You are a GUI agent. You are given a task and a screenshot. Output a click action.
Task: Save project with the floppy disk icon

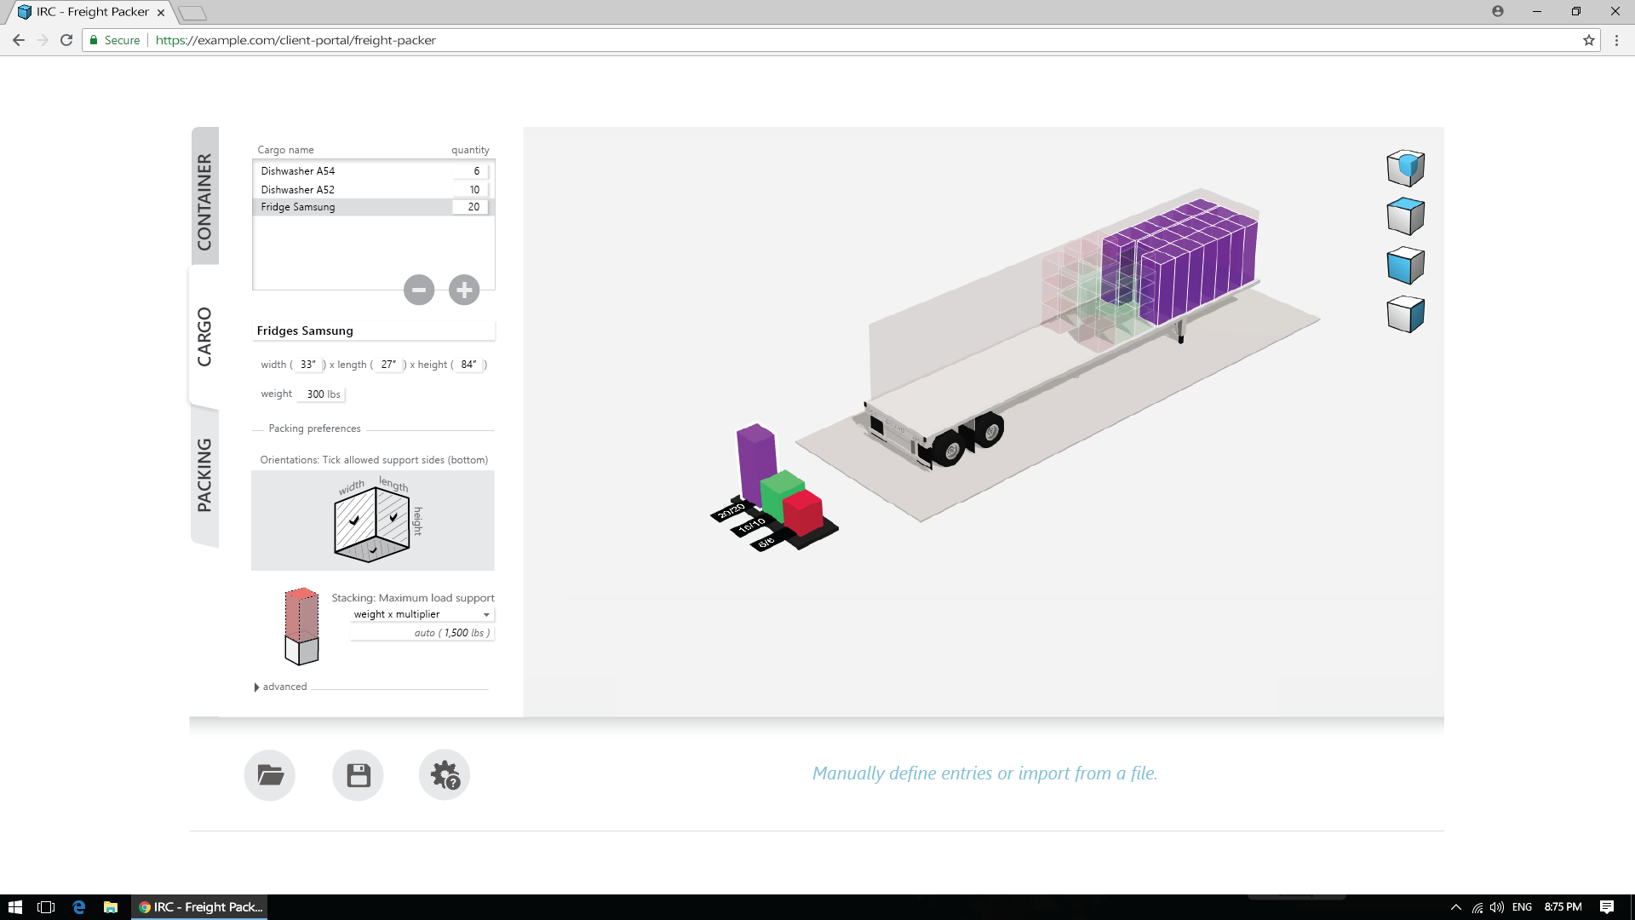(358, 775)
